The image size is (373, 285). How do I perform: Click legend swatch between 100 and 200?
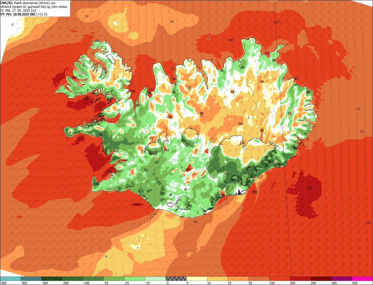pyautogui.click(x=279, y=279)
